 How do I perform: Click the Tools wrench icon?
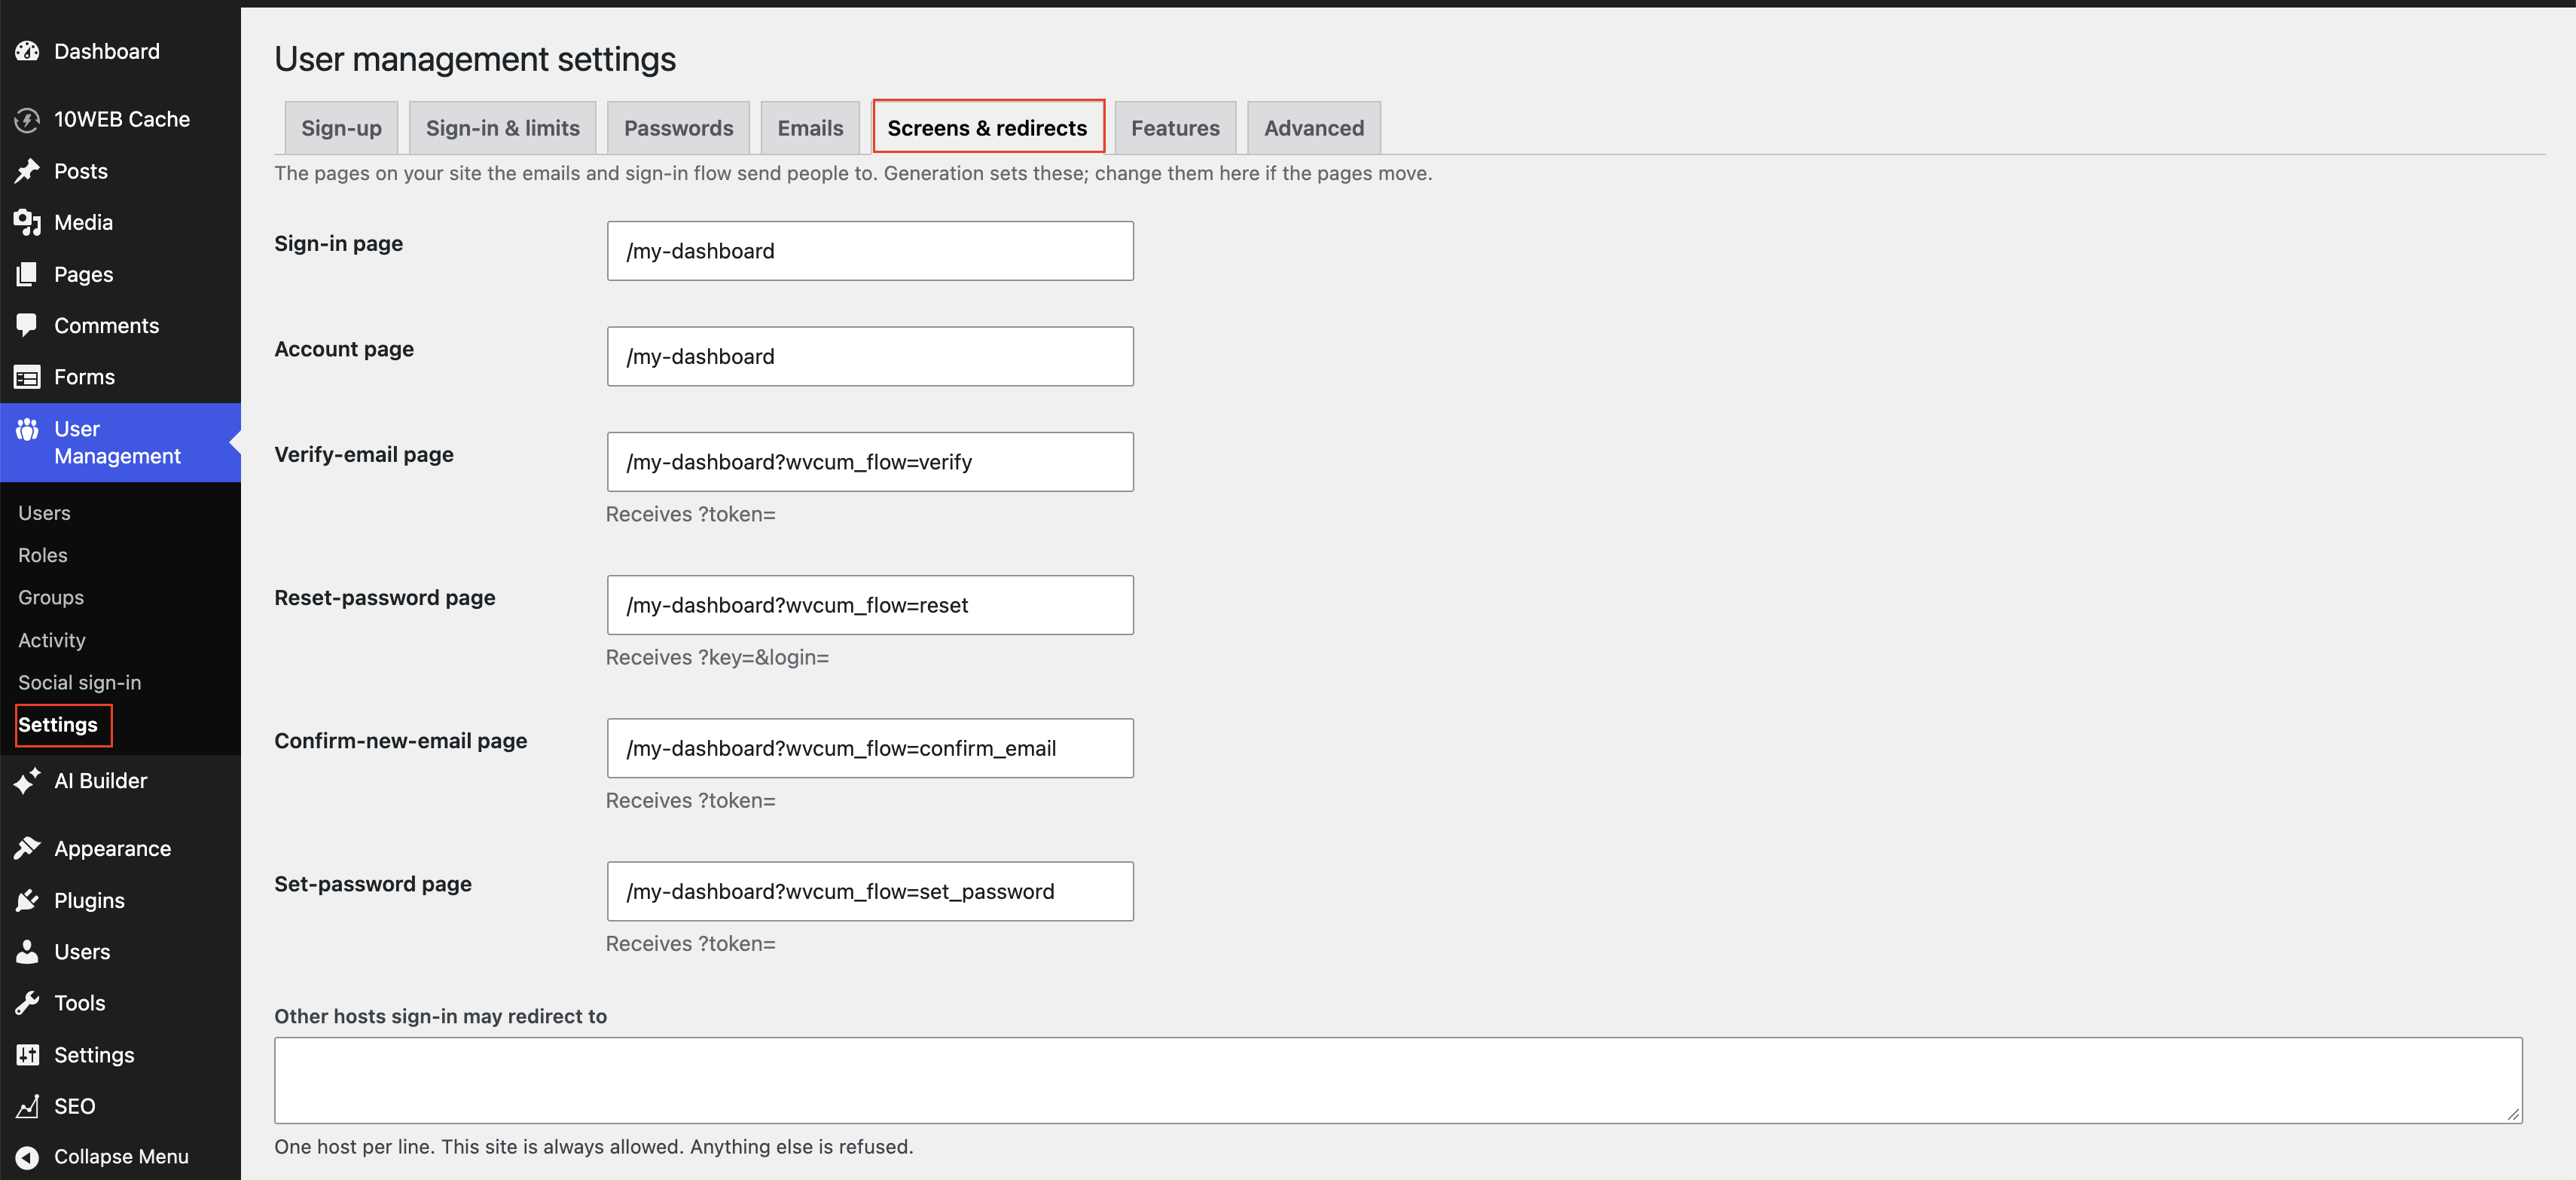click(x=27, y=1003)
